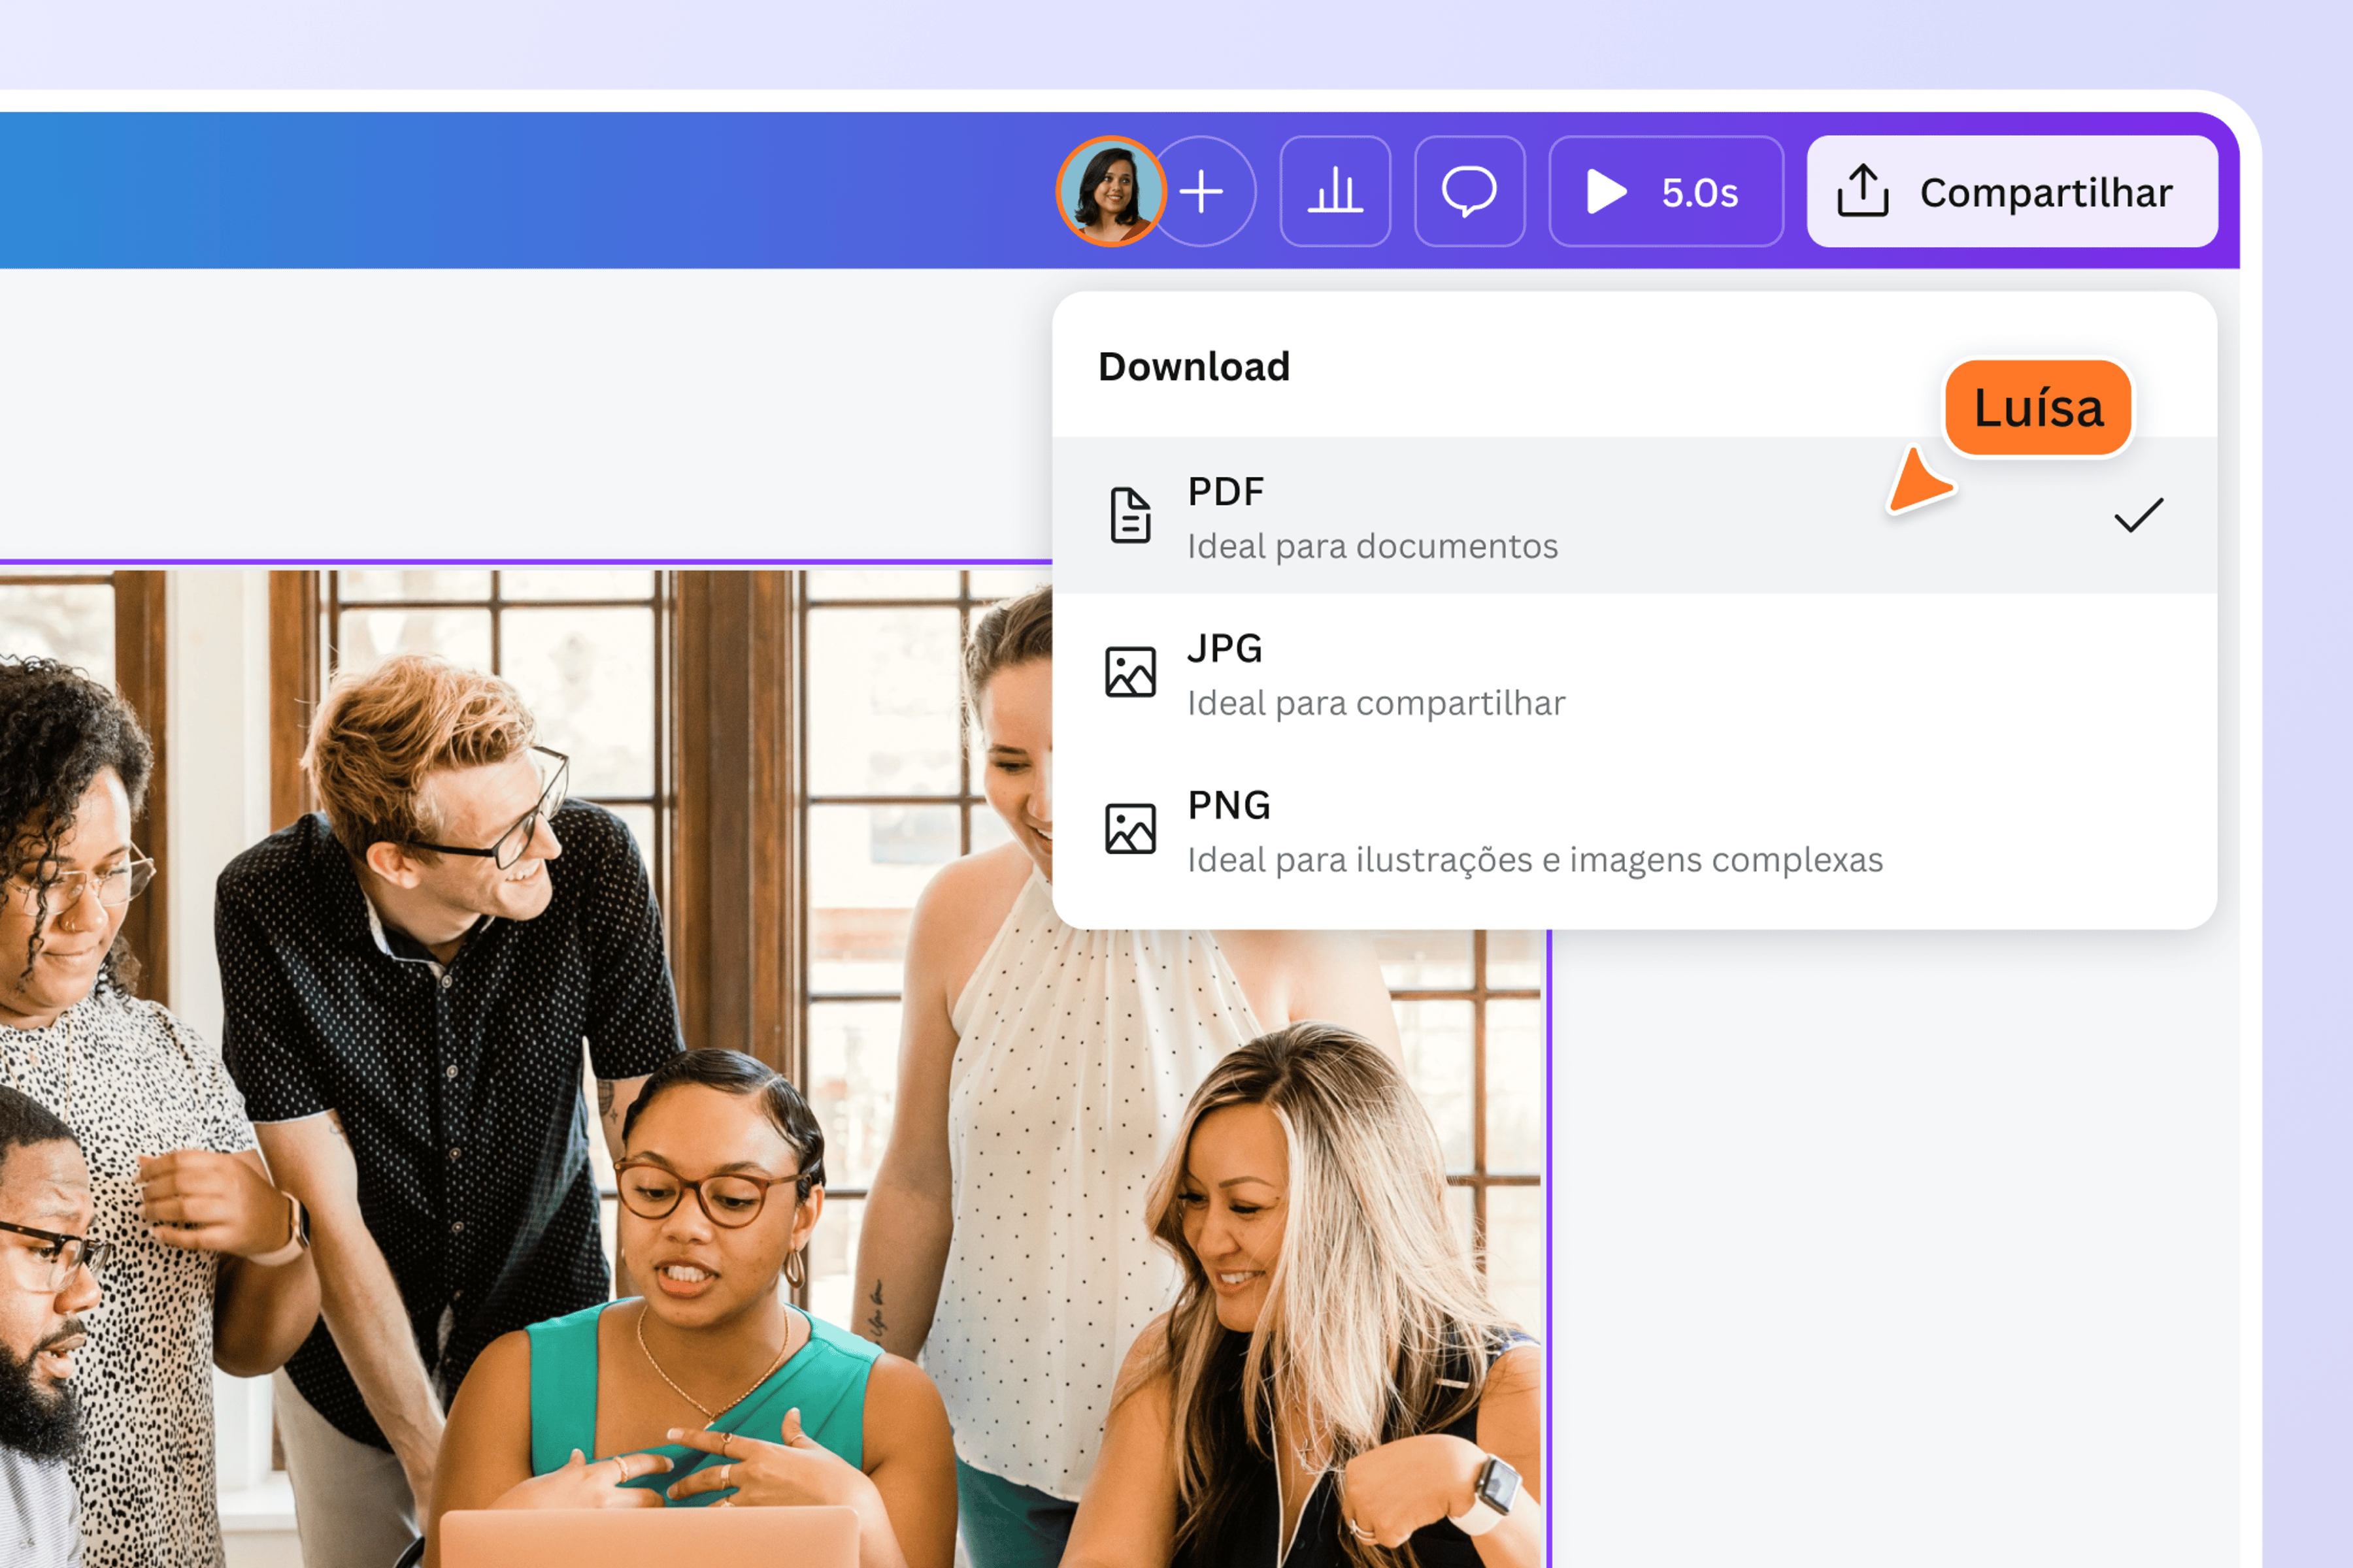Play the 5.0s presentation

[1667, 191]
